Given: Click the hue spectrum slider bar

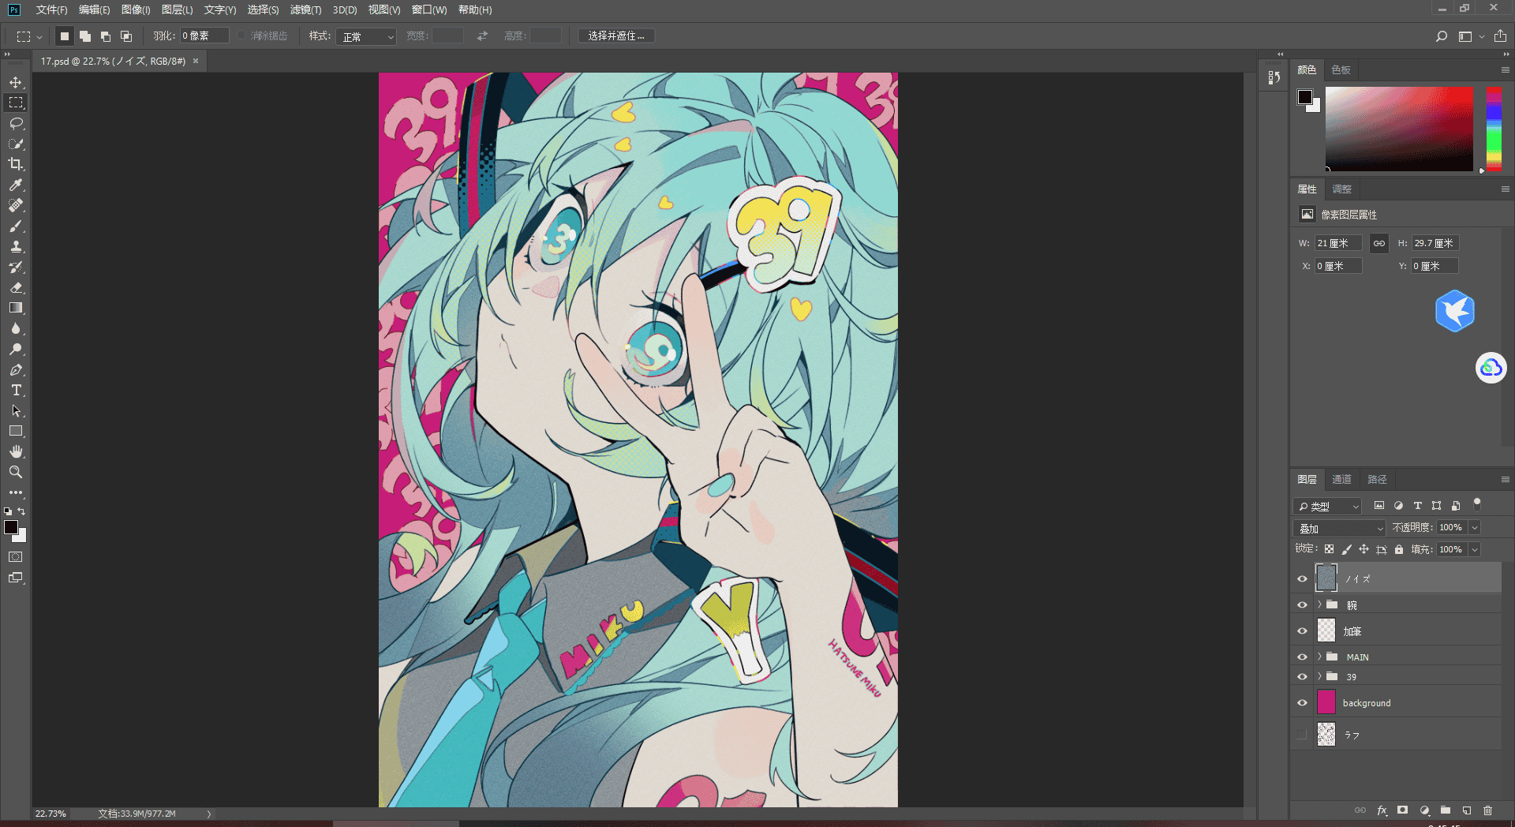Looking at the screenshot, I should click(1494, 129).
